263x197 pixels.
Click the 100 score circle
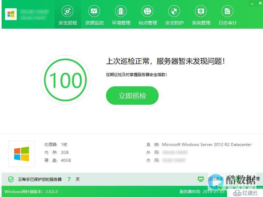66,80
